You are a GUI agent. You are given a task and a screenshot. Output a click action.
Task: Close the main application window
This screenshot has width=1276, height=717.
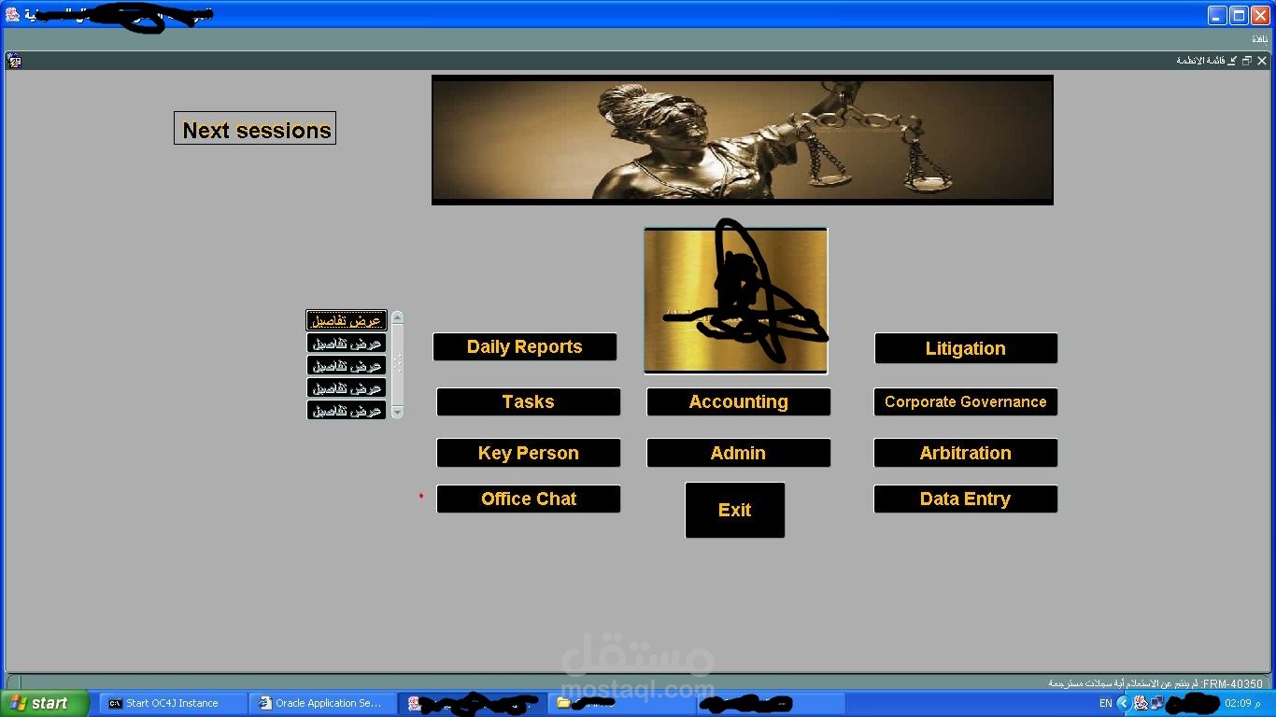(x=1260, y=15)
